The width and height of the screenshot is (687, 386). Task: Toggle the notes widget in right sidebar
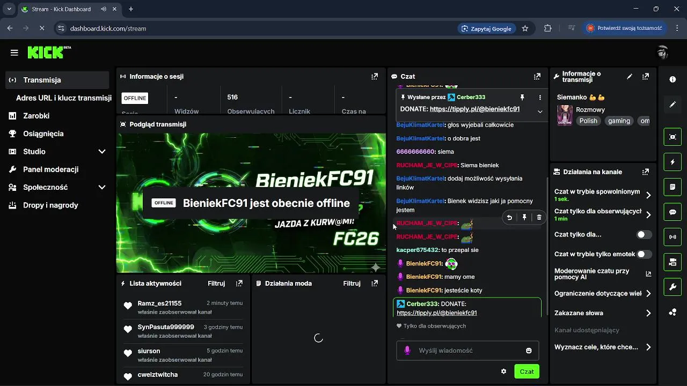[673, 187]
